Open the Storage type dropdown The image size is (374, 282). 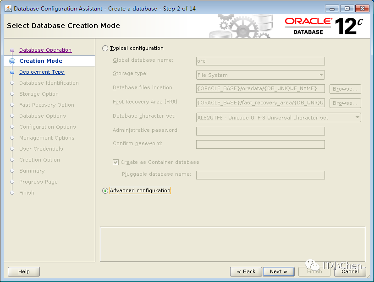(x=260, y=75)
